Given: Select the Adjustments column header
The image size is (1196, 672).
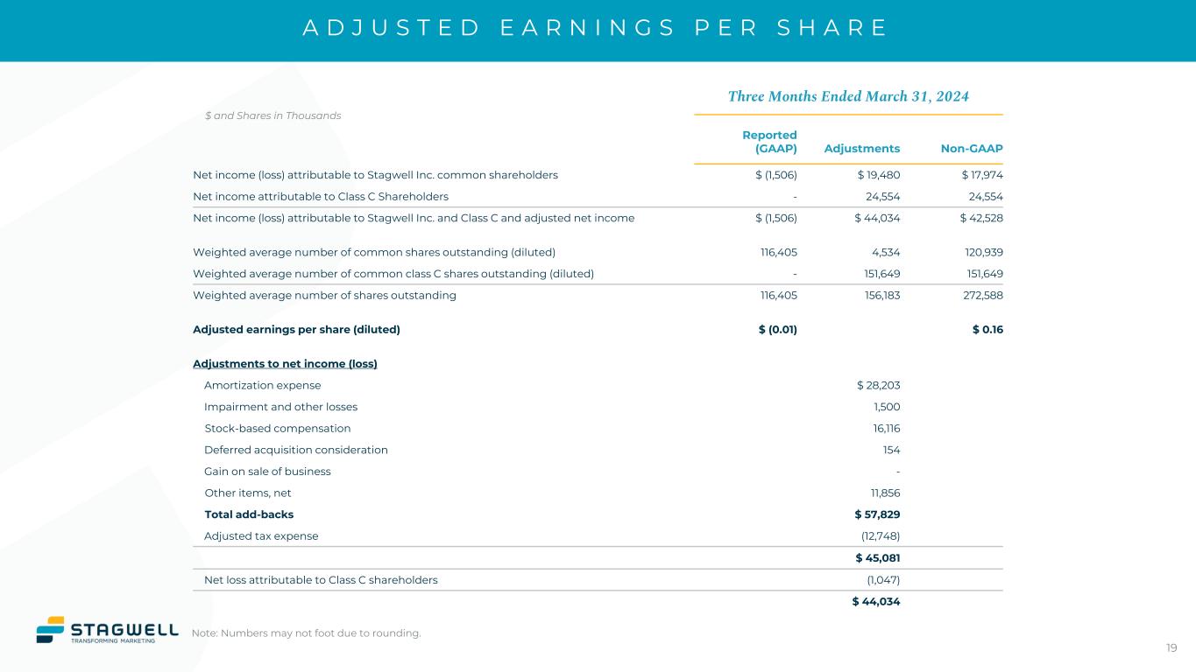Looking at the screenshot, I should [862, 149].
